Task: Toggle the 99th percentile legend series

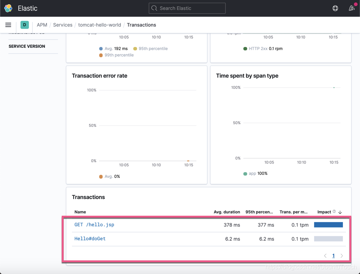Action: click(116, 55)
